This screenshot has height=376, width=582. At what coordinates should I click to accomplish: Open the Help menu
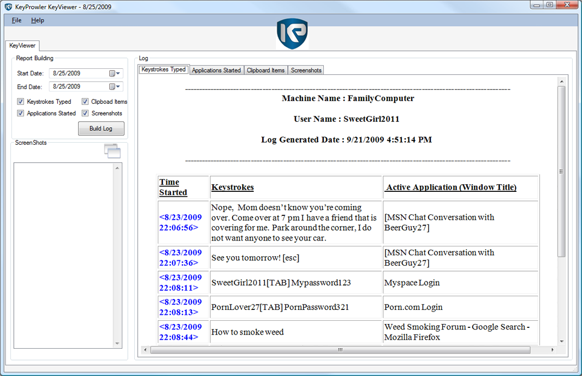click(x=38, y=20)
